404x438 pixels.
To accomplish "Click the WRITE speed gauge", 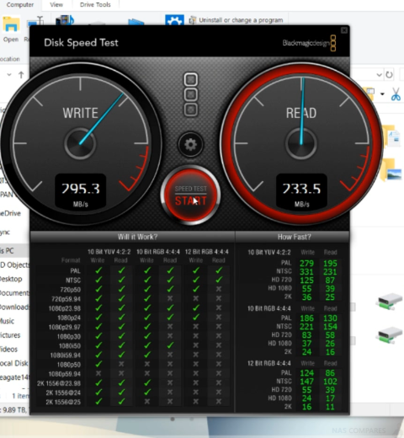I will (81, 143).
